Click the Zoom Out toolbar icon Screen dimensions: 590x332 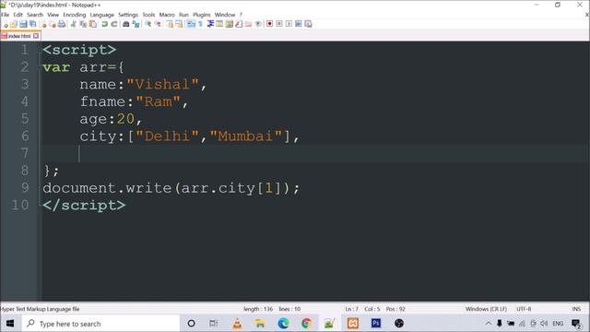158,24
